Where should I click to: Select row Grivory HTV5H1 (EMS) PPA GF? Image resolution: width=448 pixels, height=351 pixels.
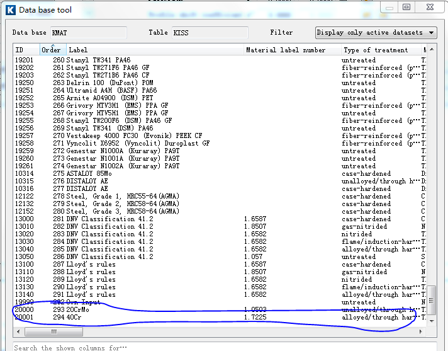point(220,113)
